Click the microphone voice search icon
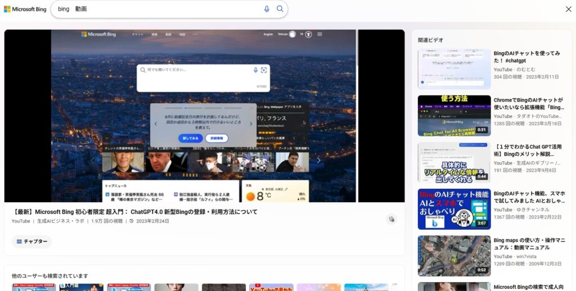Image resolution: width=576 pixels, height=291 pixels. (267, 9)
